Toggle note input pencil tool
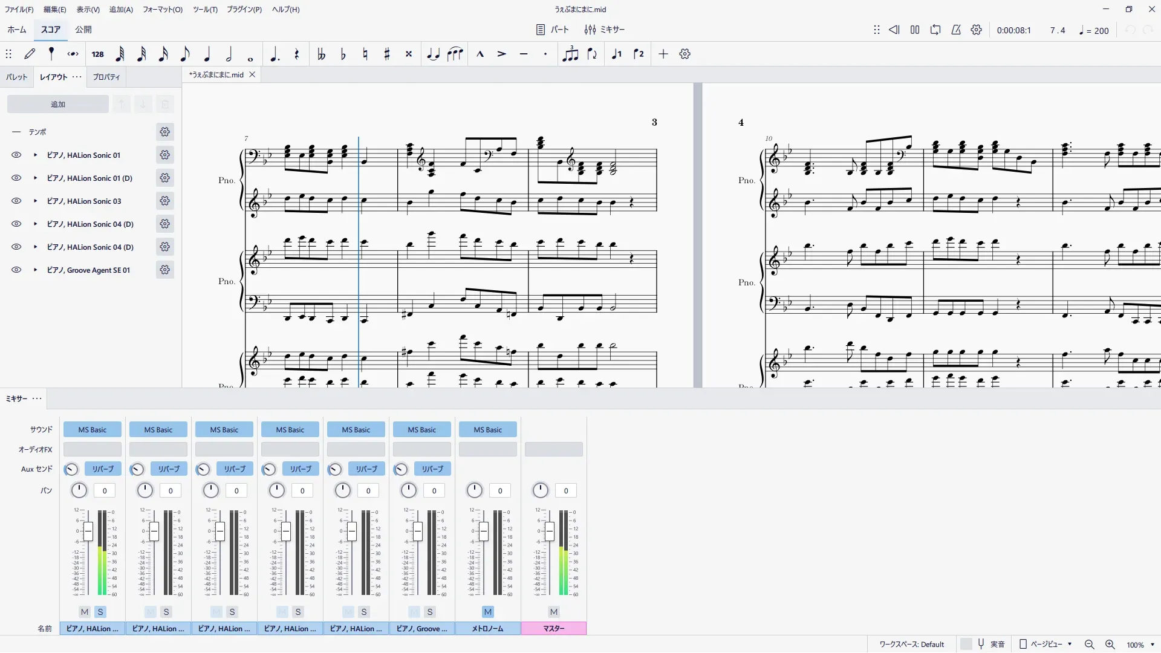Screen dimensions: 1161x653 (x=30, y=54)
